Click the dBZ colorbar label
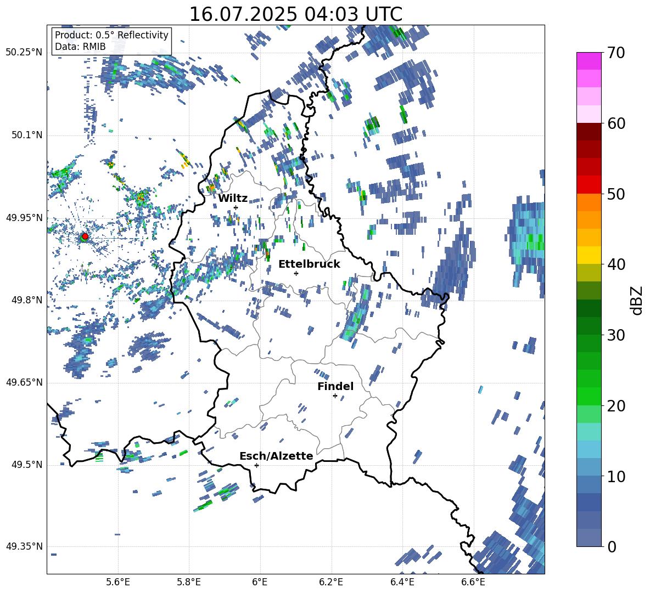650x593 pixels. (637, 300)
